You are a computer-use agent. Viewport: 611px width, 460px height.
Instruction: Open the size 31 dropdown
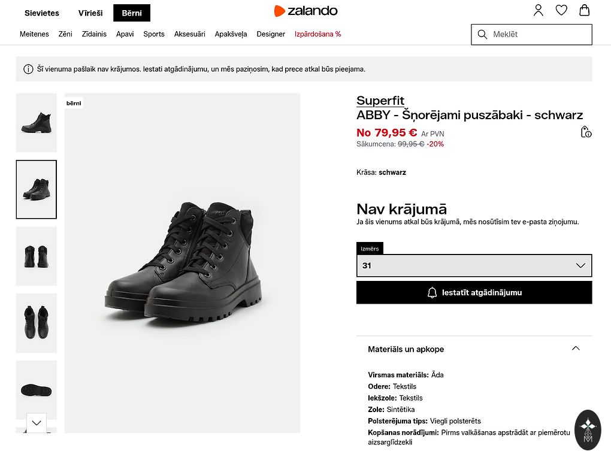click(474, 265)
